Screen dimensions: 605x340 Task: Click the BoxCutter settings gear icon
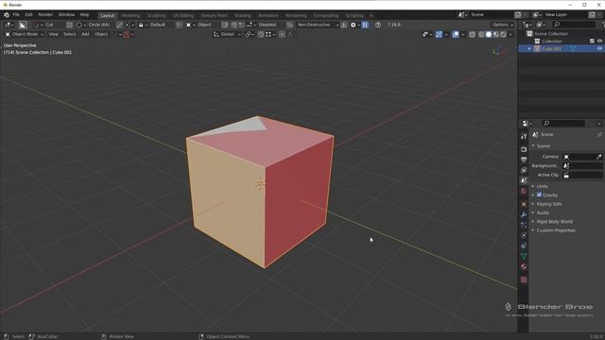click(353, 25)
